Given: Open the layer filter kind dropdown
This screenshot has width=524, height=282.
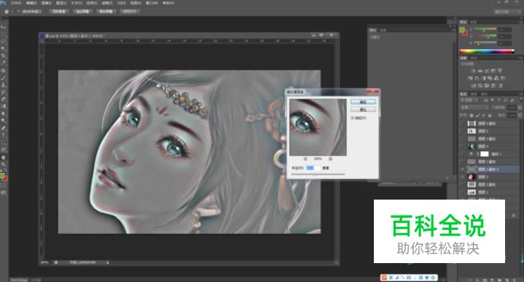Looking at the screenshot, I should (470, 100).
